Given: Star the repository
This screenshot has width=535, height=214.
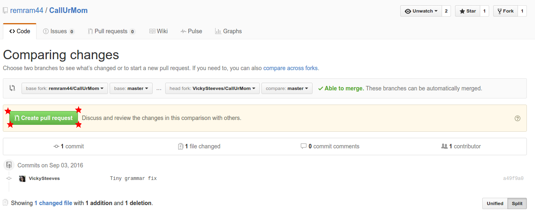Looking at the screenshot, I should [468, 11].
